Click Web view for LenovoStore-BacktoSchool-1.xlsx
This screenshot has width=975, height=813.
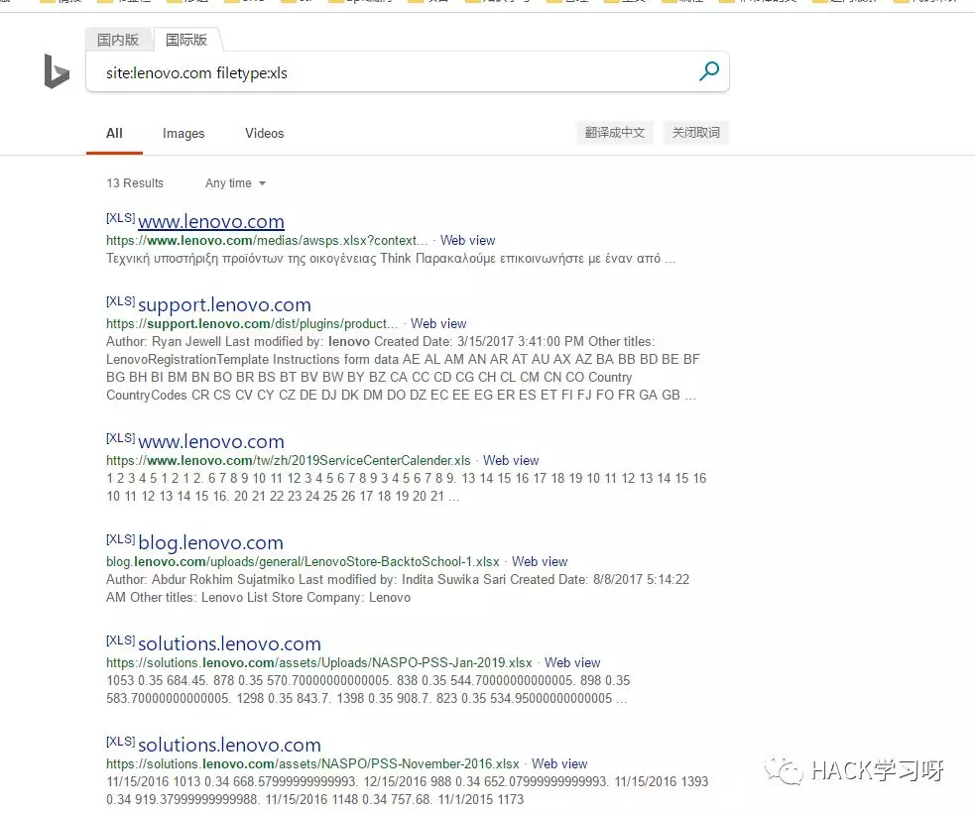pyautogui.click(x=540, y=562)
